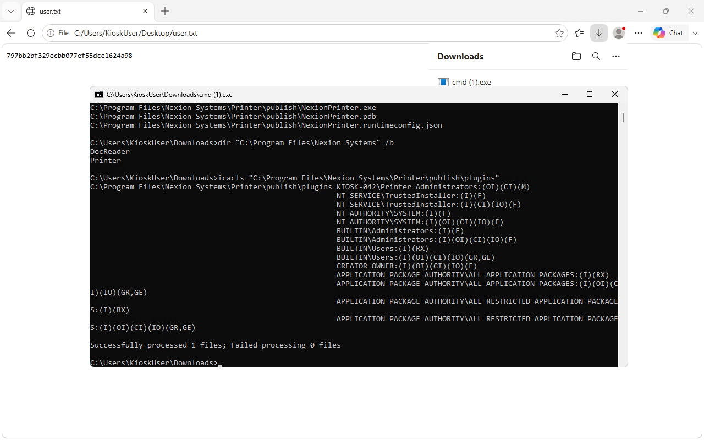Search downloads with magnifier icon
Viewport: 704px width, 440px height.
[x=596, y=56]
